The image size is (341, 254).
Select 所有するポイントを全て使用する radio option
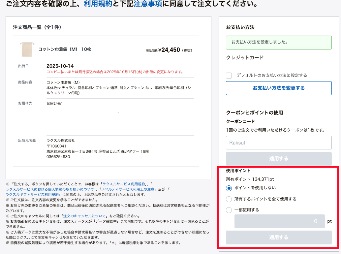point(229,199)
